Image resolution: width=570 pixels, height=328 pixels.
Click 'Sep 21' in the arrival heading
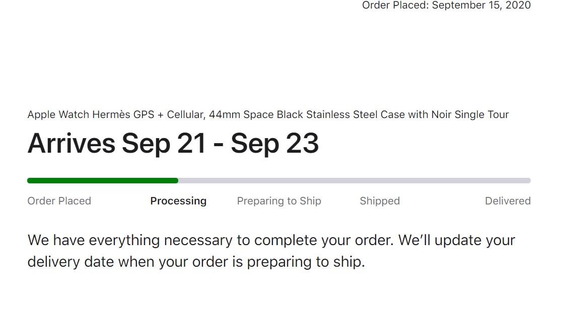pos(164,144)
